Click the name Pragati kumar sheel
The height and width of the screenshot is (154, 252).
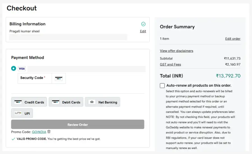24,31
